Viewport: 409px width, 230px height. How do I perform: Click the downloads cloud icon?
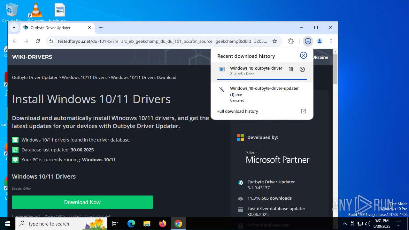pyautogui.click(x=241, y=198)
